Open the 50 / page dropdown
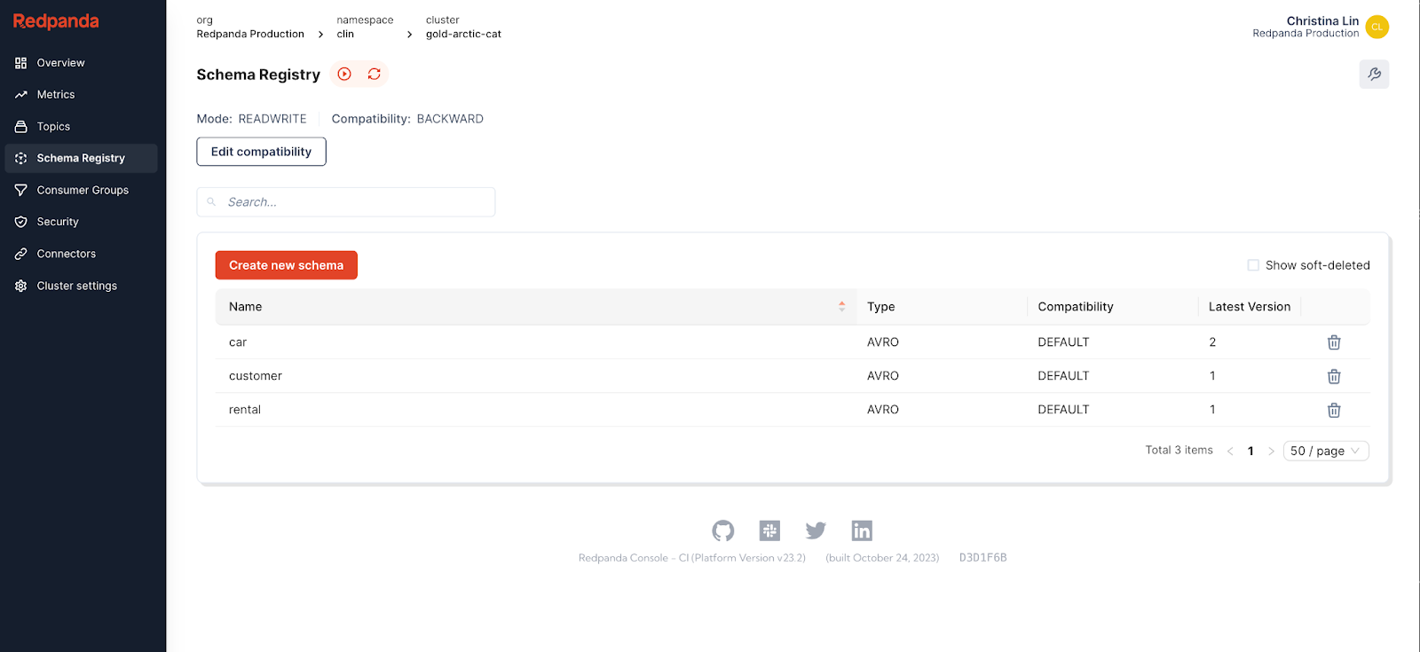Image resolution: width=1420 pixels, height=652 pixels. (1326, 451)
